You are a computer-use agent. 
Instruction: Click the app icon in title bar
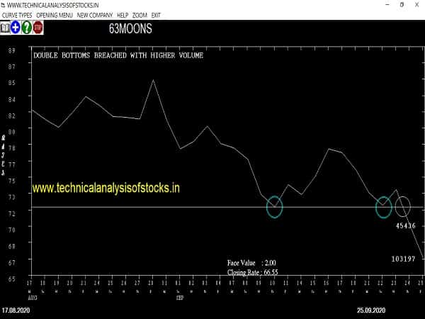[4, 5]
